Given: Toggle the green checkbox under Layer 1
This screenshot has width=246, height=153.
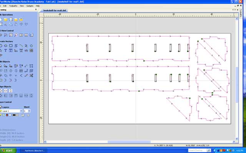Looking at the screenshot, I should pyautogui.click(x=3, y=115).
